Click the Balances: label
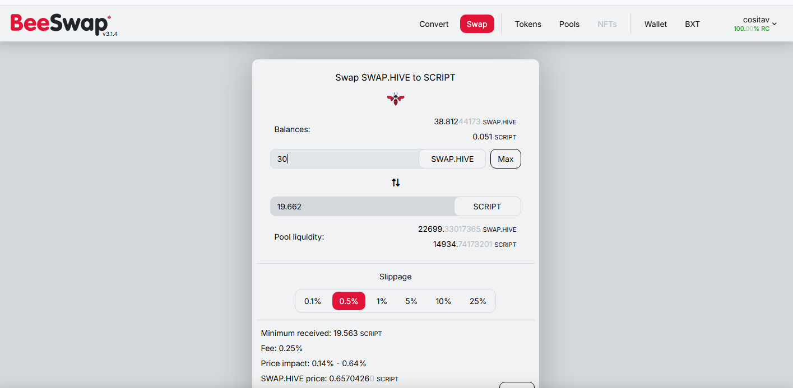The width and height of the screenshot is (793, 388). click(x=292, y=129)
